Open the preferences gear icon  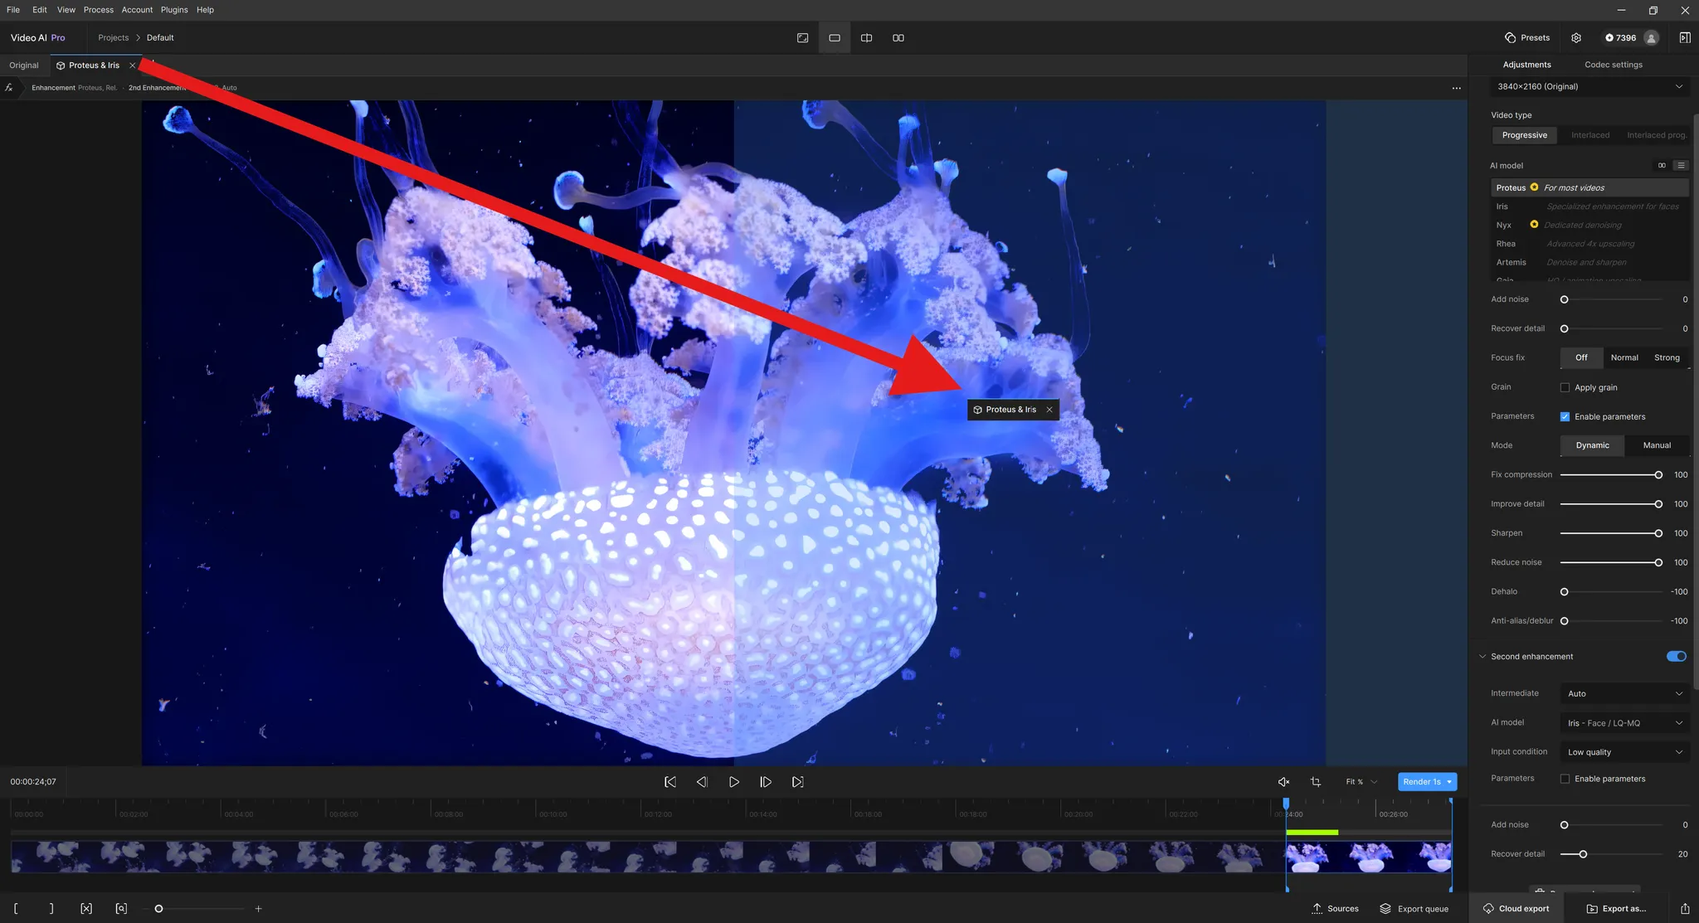click(1575, 38)
